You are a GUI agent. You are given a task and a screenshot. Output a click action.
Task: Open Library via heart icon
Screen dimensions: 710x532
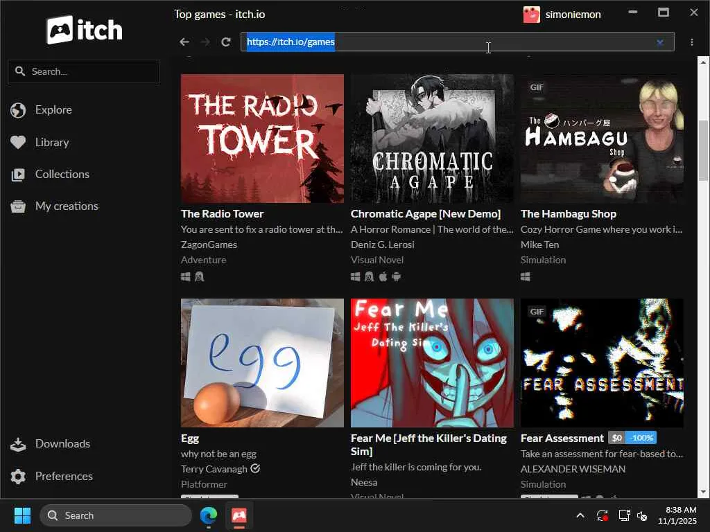pos(18,143)
